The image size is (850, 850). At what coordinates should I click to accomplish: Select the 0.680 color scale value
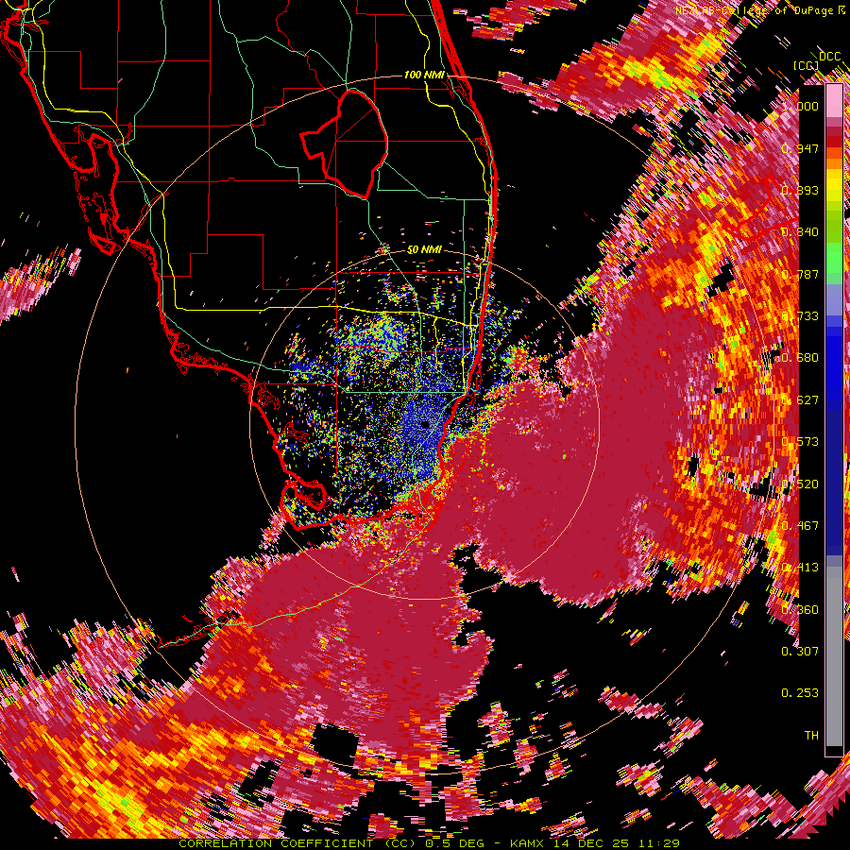pyautogui.click(x=800, y=358)
